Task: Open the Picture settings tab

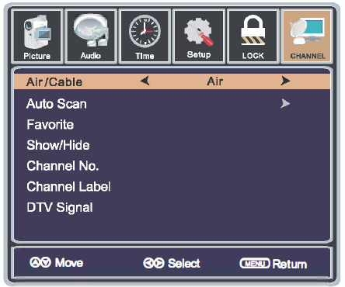Action: pos(37,36)
